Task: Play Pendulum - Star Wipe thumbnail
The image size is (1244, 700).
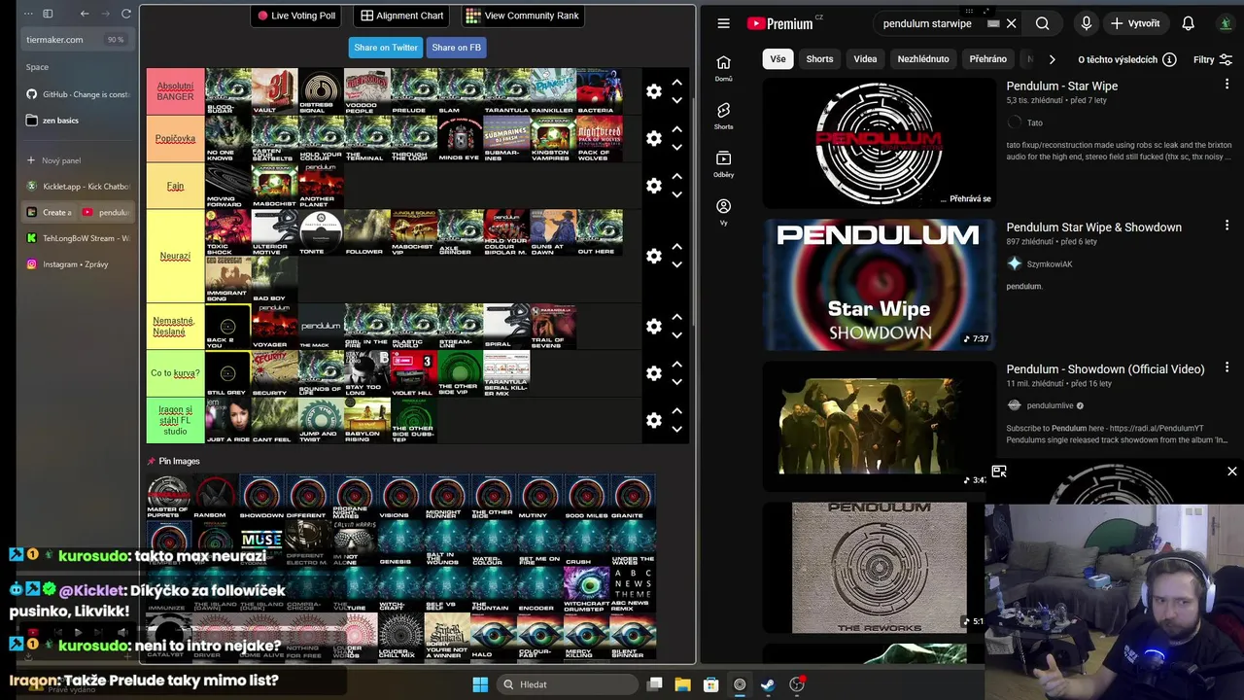Action: pyautogui.click(x=879, y=143)
